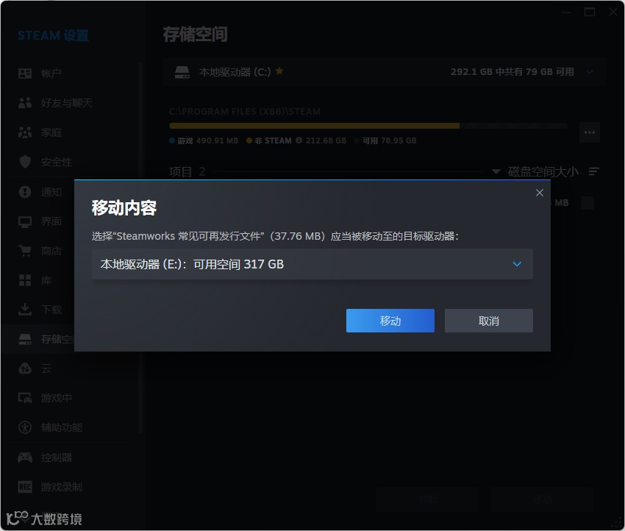This screenshot has width=625, height=531.
Task: Close the 移动内容 dialog with X
Action: point(540,193)
